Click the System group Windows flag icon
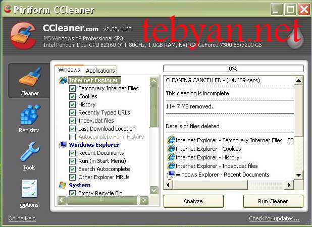 click(x=63, y=185)
